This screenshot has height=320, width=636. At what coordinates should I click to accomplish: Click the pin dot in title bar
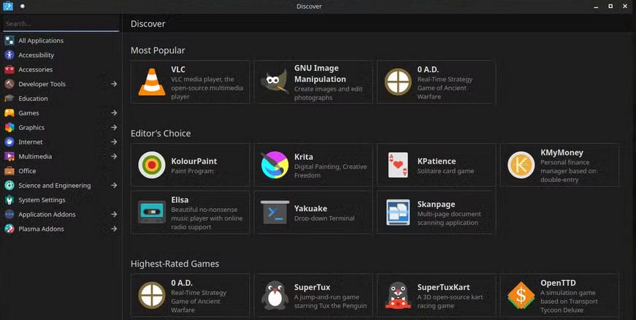(23, 6)
